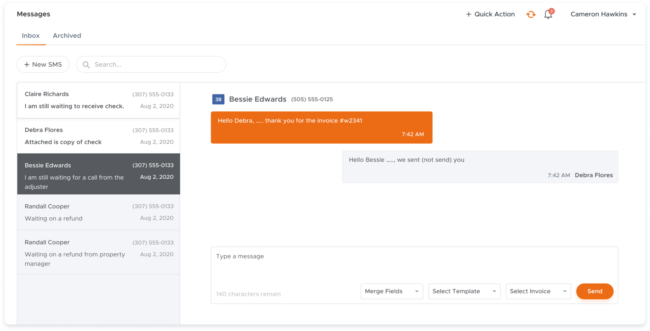Click the orange sync refresh icon
The height and width of the screenshot is (331, 650).
(531, 14)
